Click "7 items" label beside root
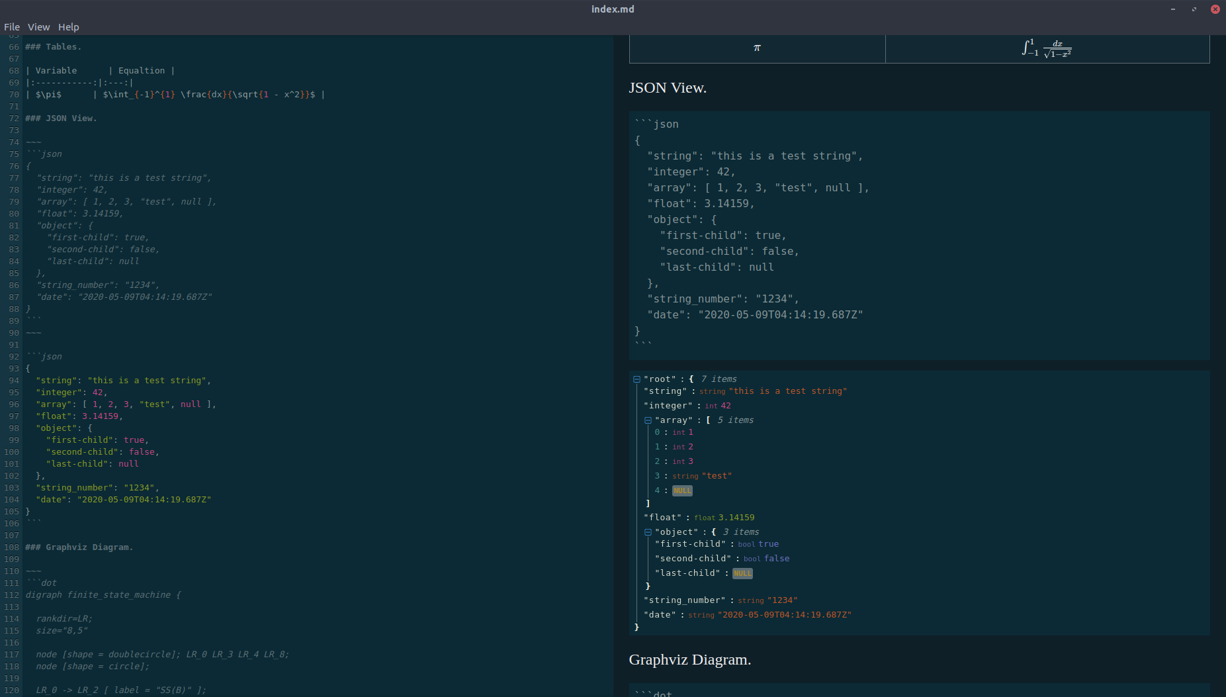The image size is (1226, 697). pos(719,379)
